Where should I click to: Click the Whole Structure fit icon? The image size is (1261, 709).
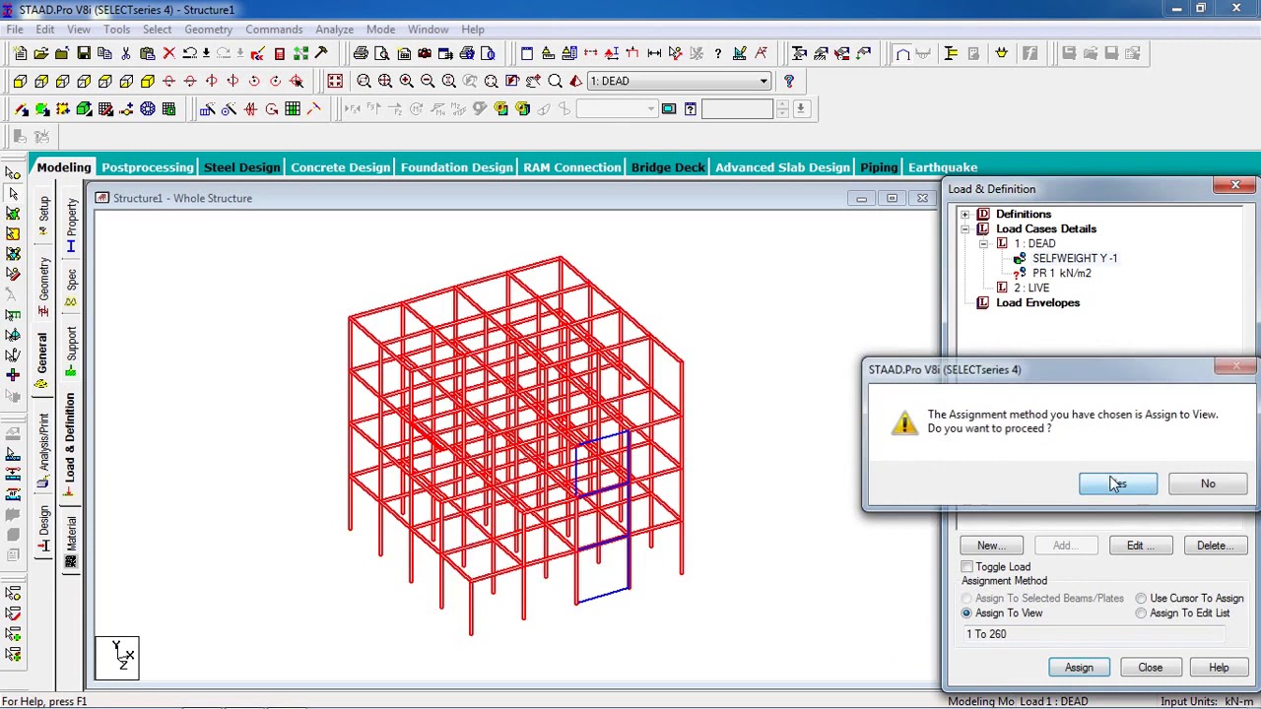click(x=335, y=81)
